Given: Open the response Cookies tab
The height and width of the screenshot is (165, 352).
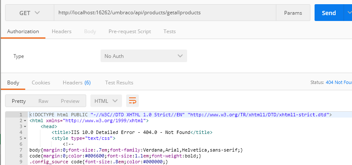Looking at the screenshot, I should click(x=41, y=83).
